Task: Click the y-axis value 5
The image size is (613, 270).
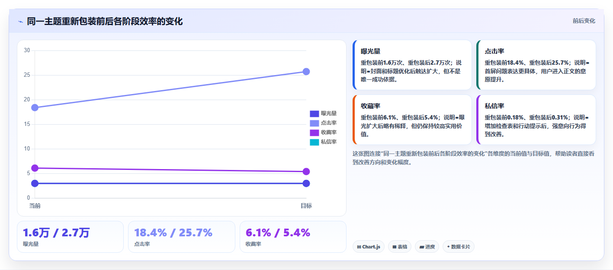Action: pos(29,173)
